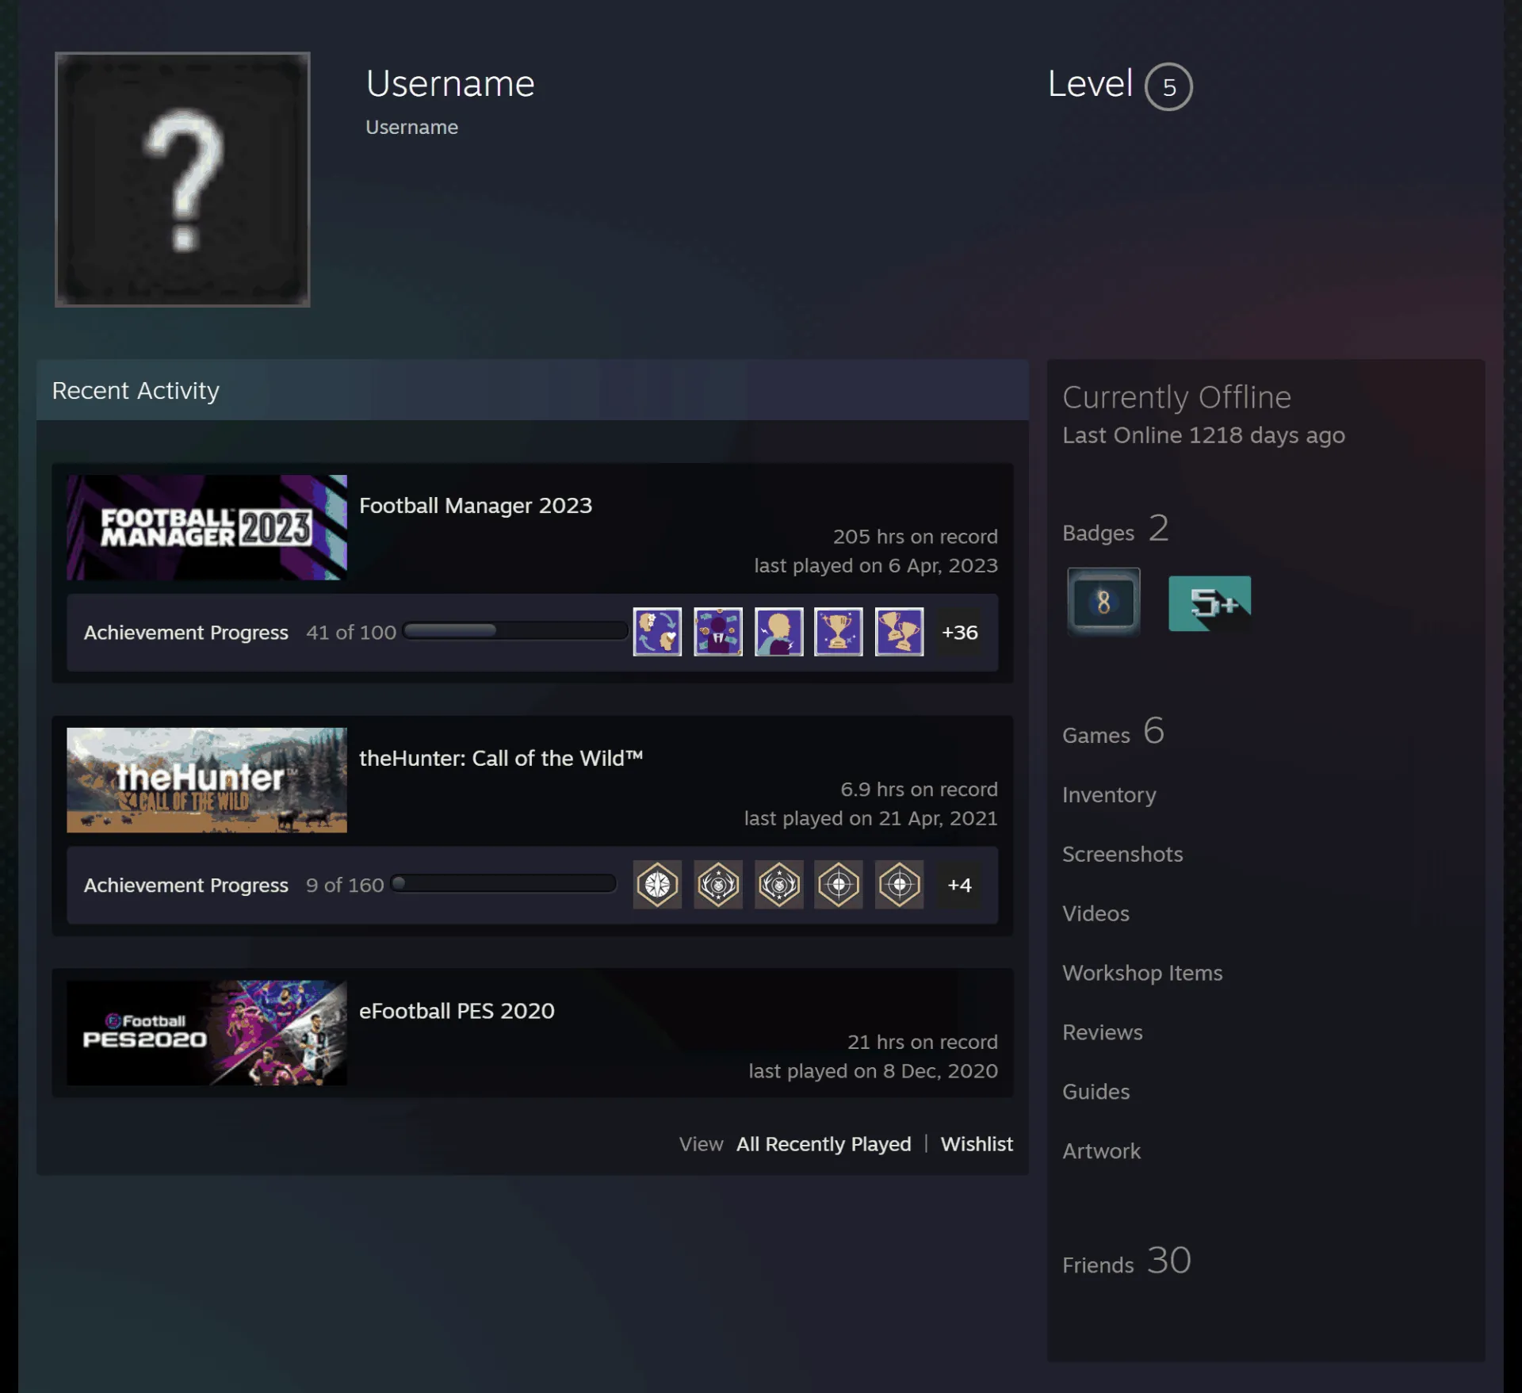
Task: Open the Guides page
Action: pyautogui.click(x=1096, y=1092)
